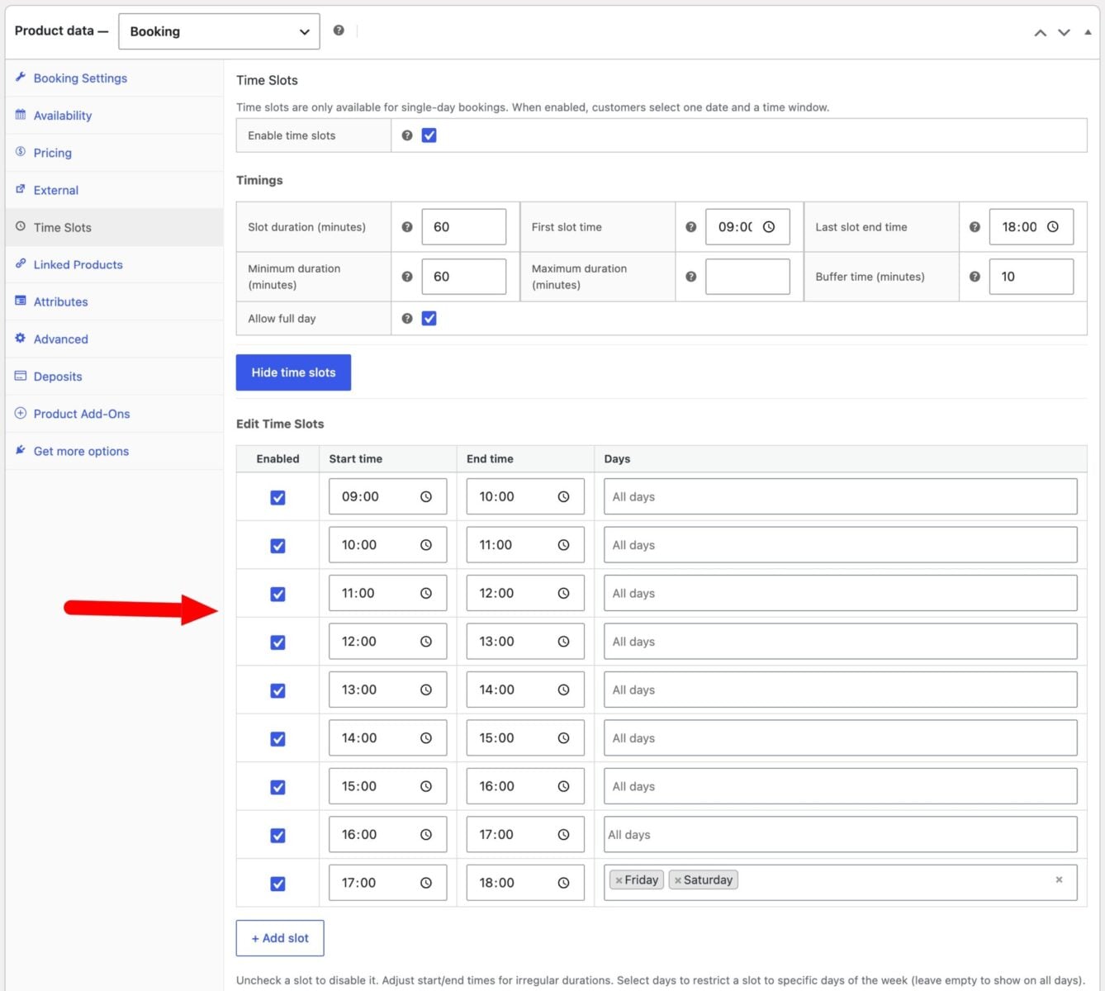Open the Availability tab
The image size is (1105, 991).
coord(63,116)
